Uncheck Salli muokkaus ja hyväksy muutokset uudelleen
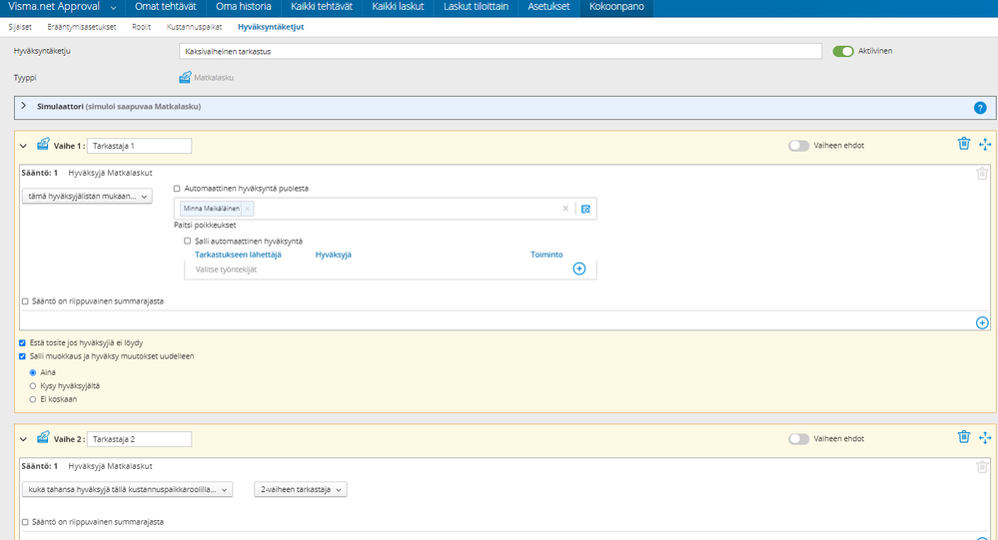Image resolution: width=998 pixels, height=540 pixels. (22, 356)
